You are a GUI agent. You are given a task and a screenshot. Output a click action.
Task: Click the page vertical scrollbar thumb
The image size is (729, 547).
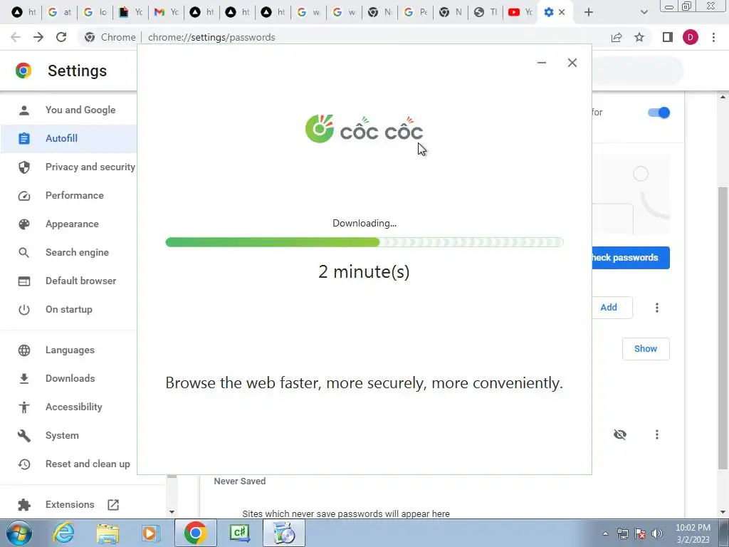pyautogui.click(x=723, y=328)
